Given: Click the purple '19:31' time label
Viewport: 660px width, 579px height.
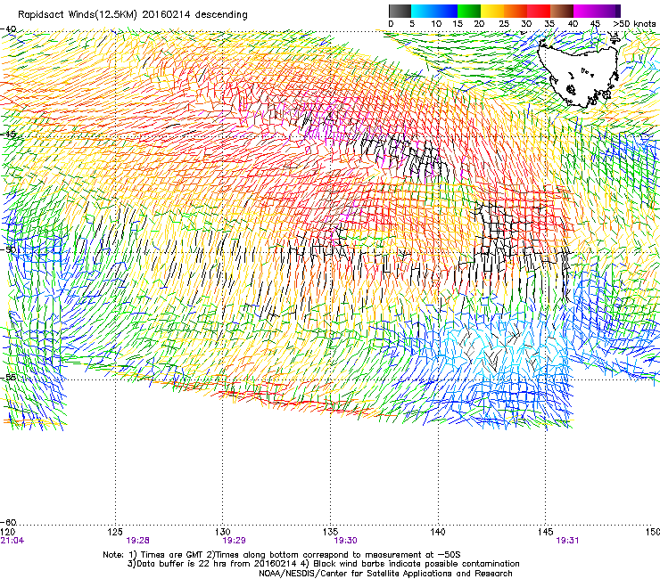Looking at the screenshot, I should click(567, 541).
